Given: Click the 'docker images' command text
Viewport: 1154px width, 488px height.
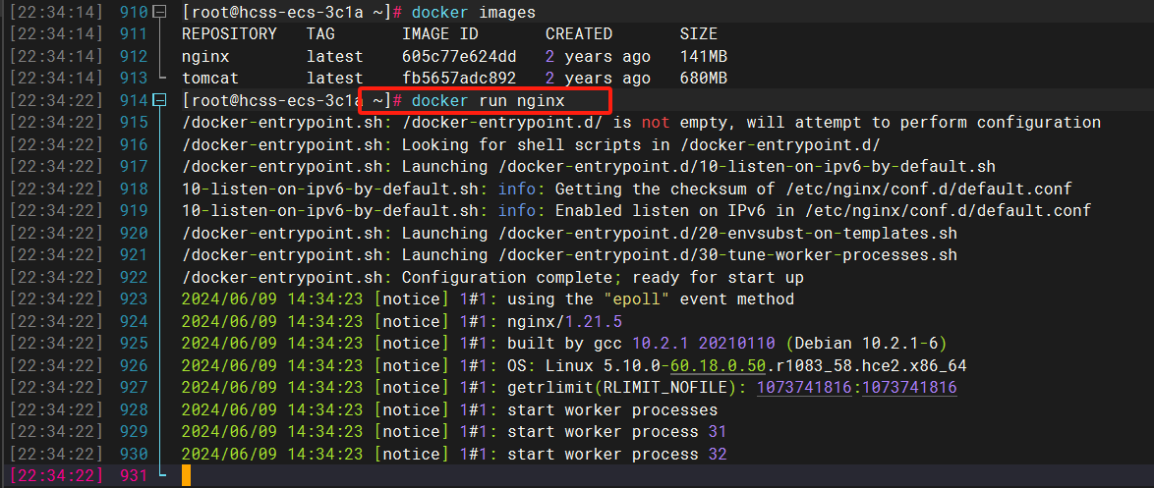Looking at the screenshot, I should pos(474,13).
